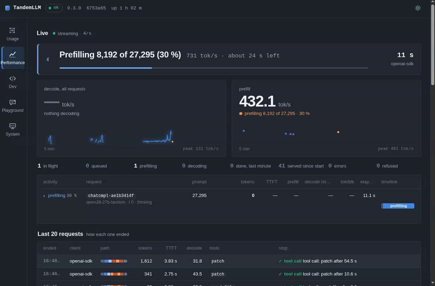
Task: Open request chatcmpl-ae1b3414f
Action: (x=111, y=196)
